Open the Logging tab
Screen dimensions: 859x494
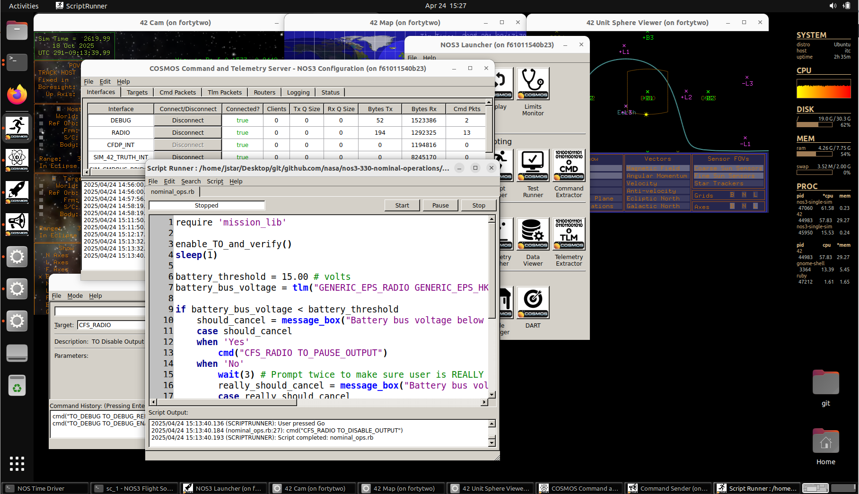click(x=298, y=93)
